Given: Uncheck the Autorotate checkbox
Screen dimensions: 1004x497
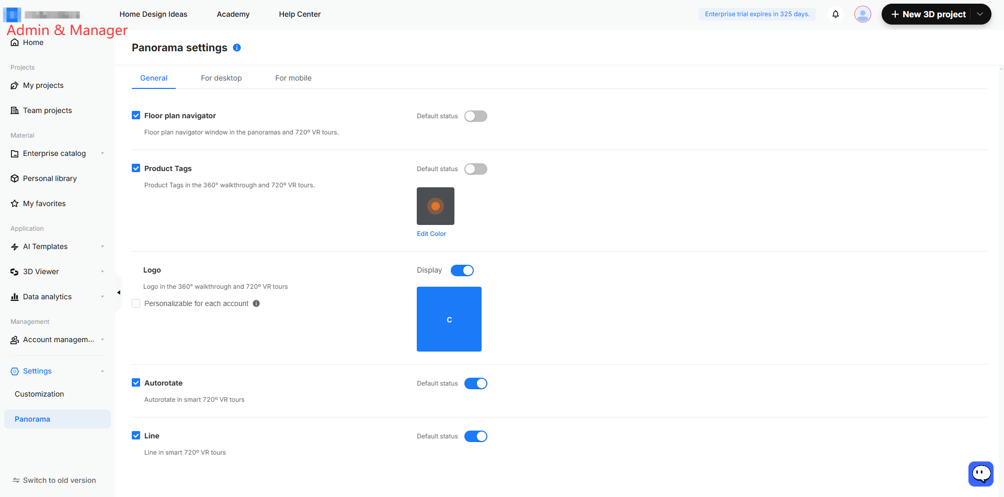Looking at the screenshot, I should click(136, 382).
